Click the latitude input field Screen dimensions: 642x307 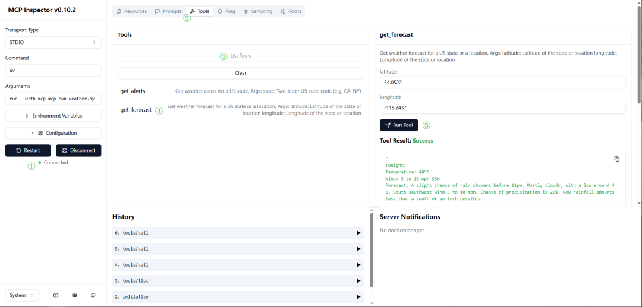(503, 82)
